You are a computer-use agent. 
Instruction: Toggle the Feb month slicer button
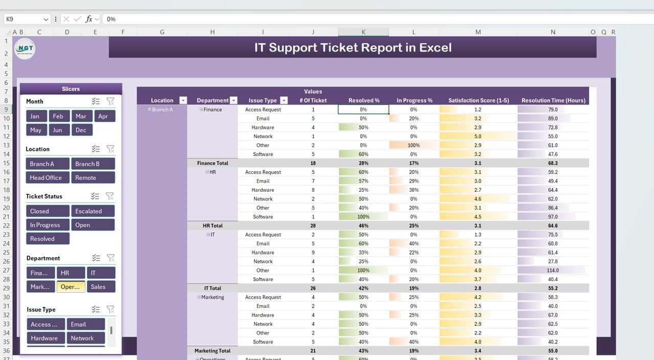point(58,116)
